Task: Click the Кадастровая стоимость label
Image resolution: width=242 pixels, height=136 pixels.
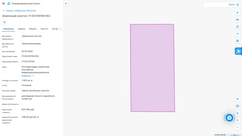Action: 7,111
